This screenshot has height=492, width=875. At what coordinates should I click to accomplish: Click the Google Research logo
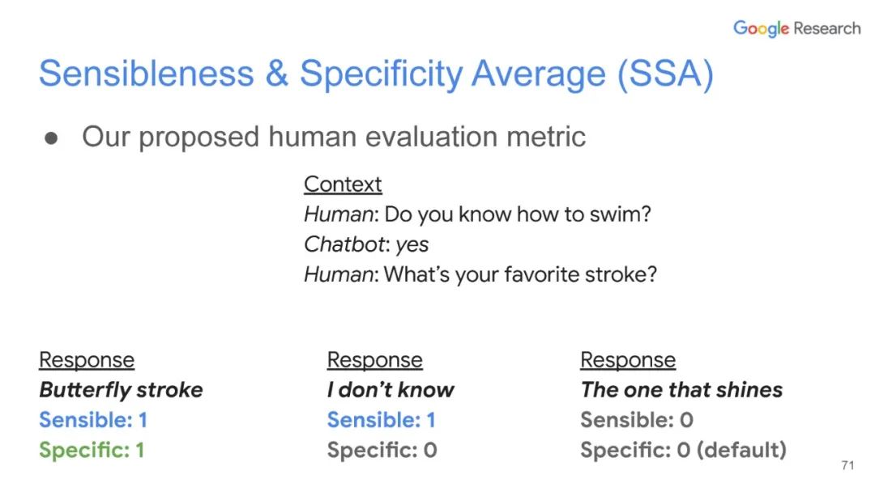coord(796,28)
